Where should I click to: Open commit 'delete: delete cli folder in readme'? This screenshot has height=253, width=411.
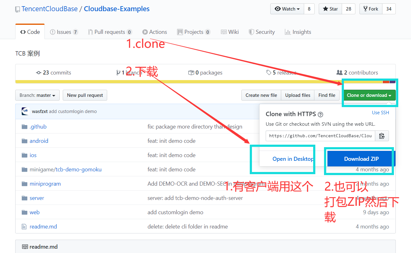pos(188,226)
